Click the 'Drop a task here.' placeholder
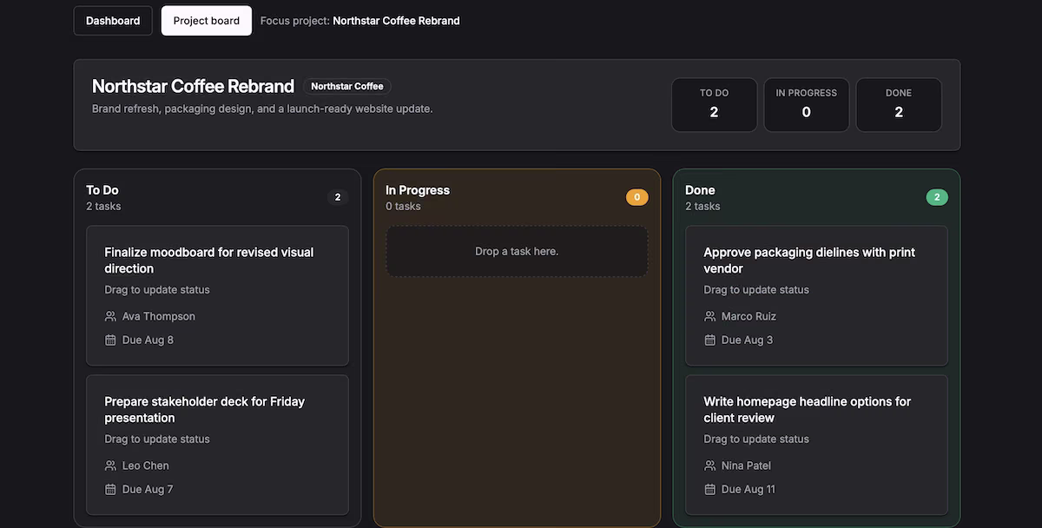The image size is (1042, 528). [517, 251]
